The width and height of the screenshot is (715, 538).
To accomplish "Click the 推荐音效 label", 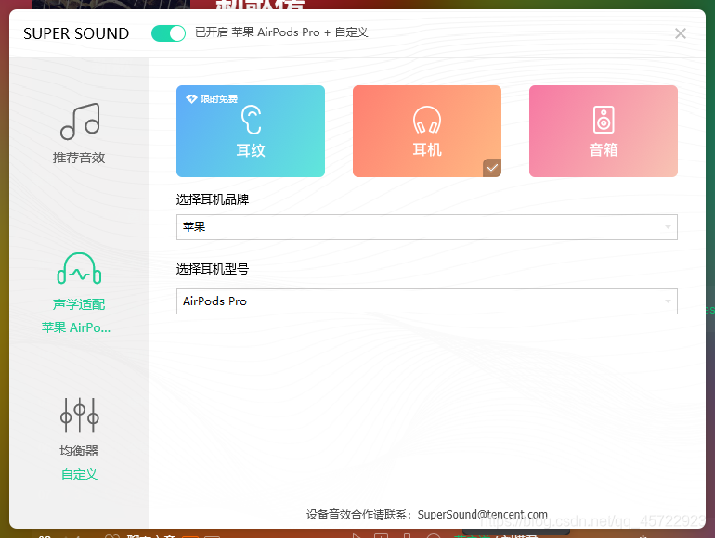I will (79, 158).
